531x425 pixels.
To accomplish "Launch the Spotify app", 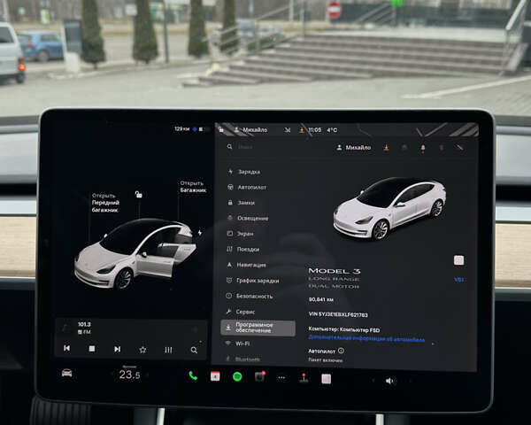I will 237,376.
